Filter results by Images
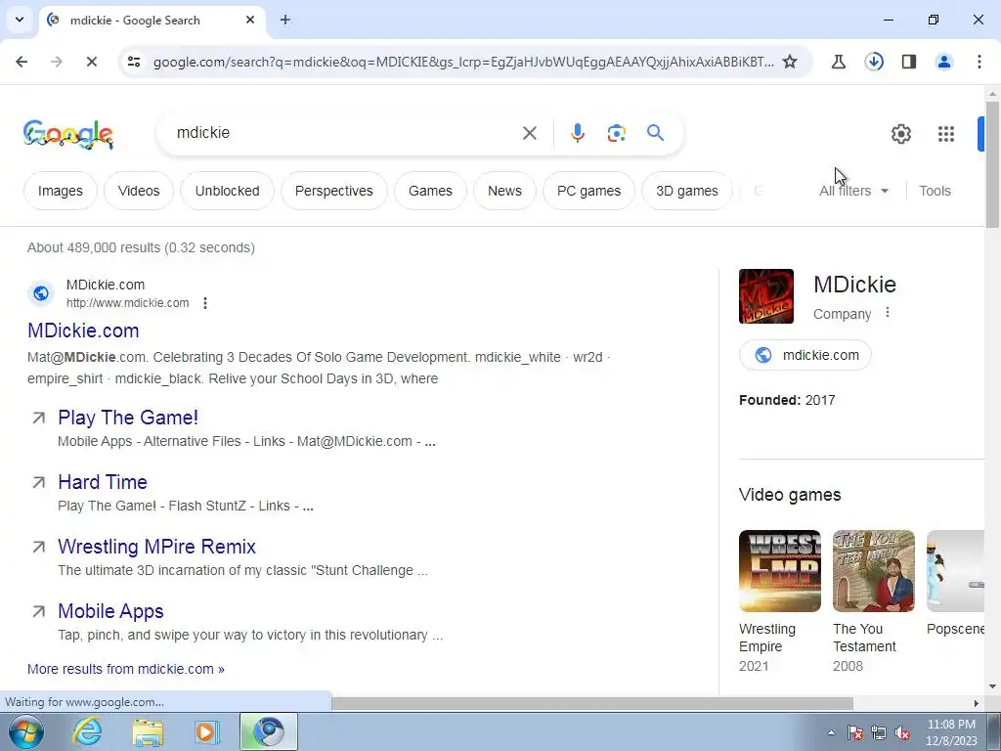This screenshot has width=1001, height=751. [60, 191]
